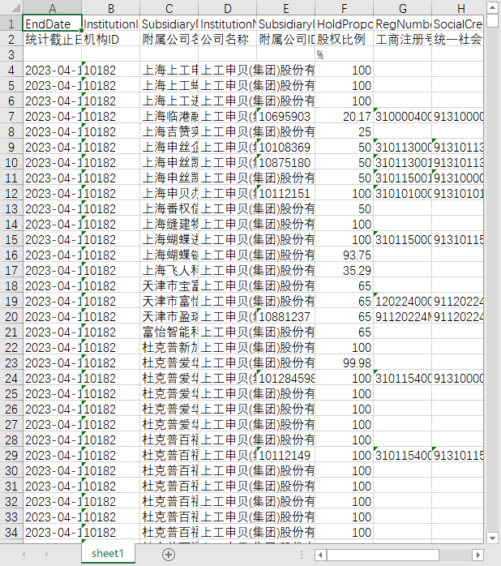This screenshot has width=501, height=566.
Task: Select cell with value 35.29
Action: [345, 270]
